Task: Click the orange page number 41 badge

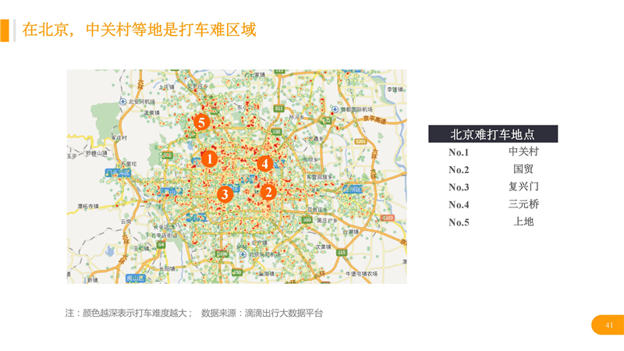Action: click(609, 325)
